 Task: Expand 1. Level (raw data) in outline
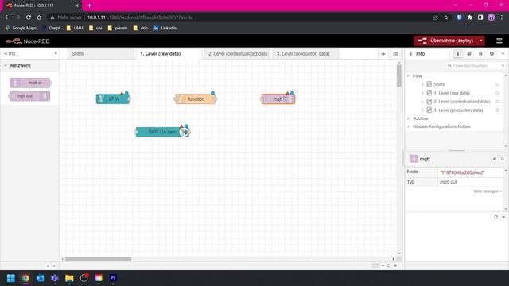pos(422,93)
